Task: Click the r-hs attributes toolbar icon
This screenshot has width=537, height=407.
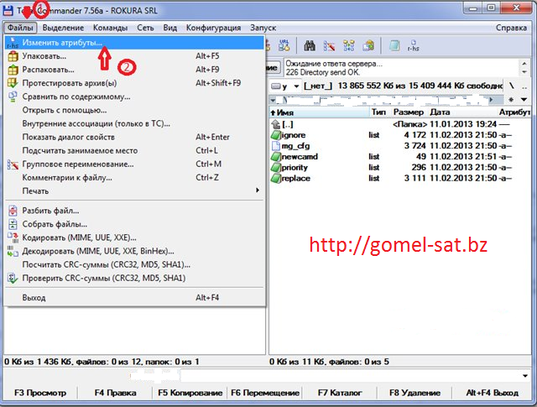Action: tap(414, 45)
